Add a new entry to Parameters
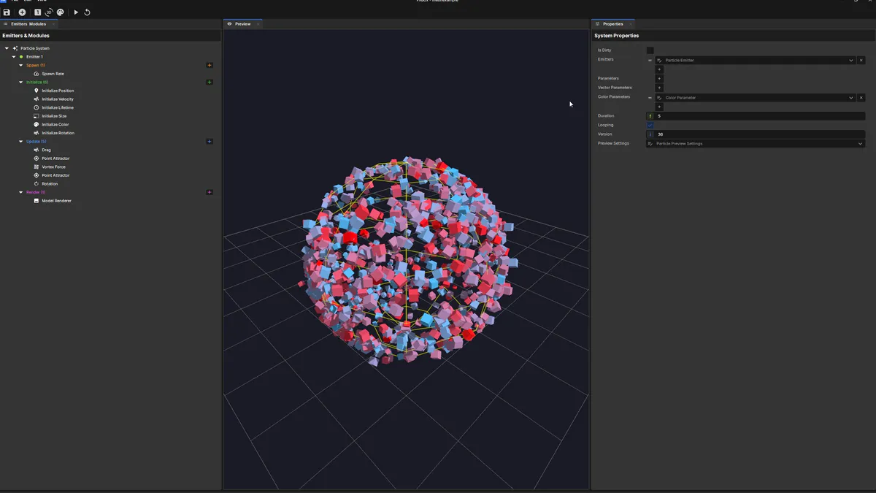 point(659,78)
